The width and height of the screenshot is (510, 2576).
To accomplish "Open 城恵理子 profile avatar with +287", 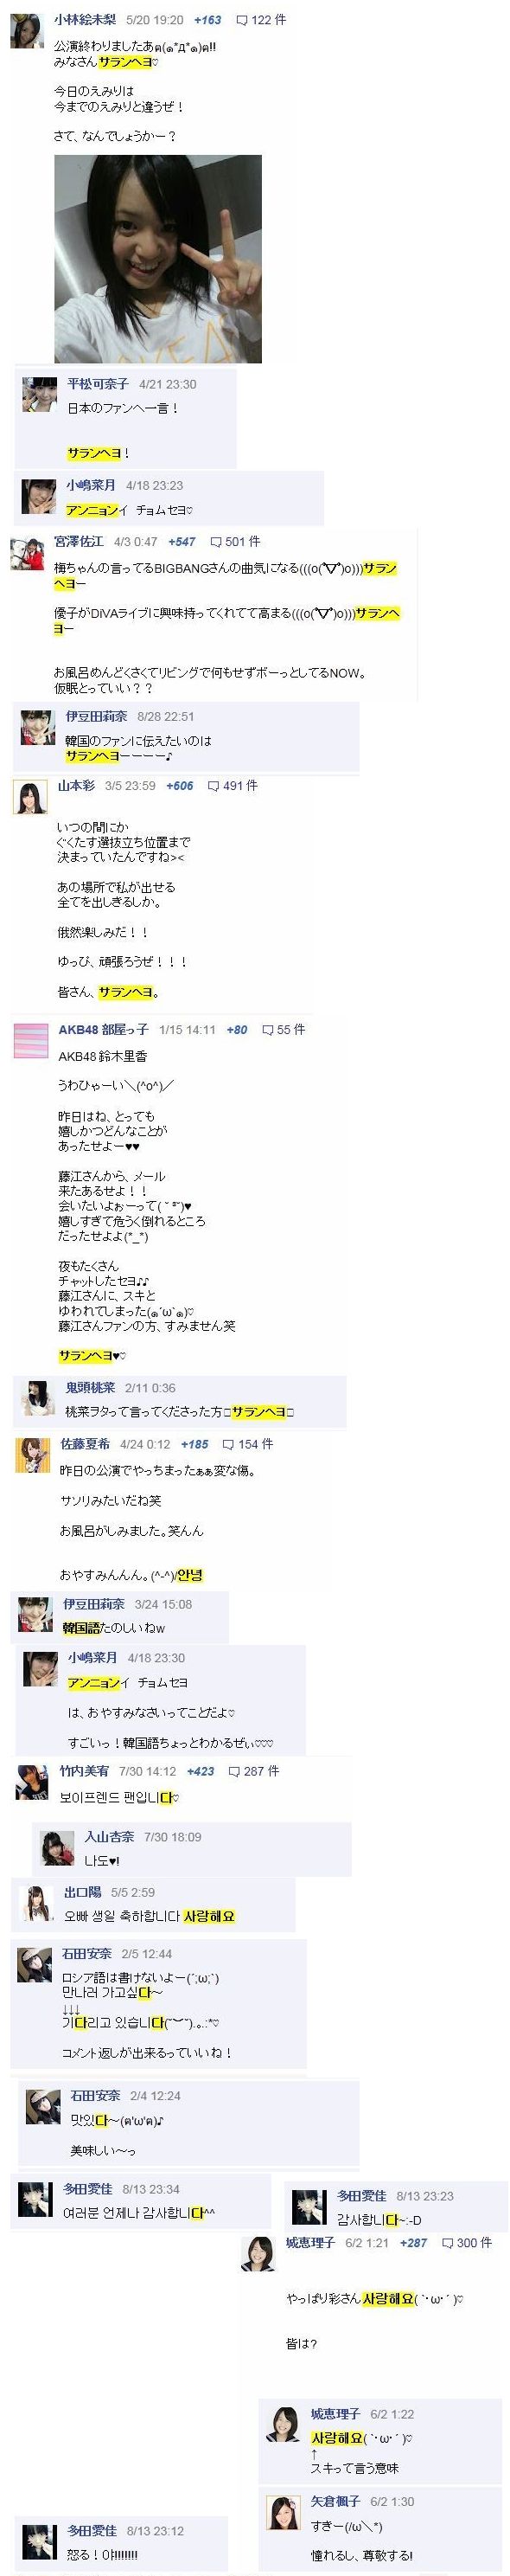I will tap(258, 2254).
